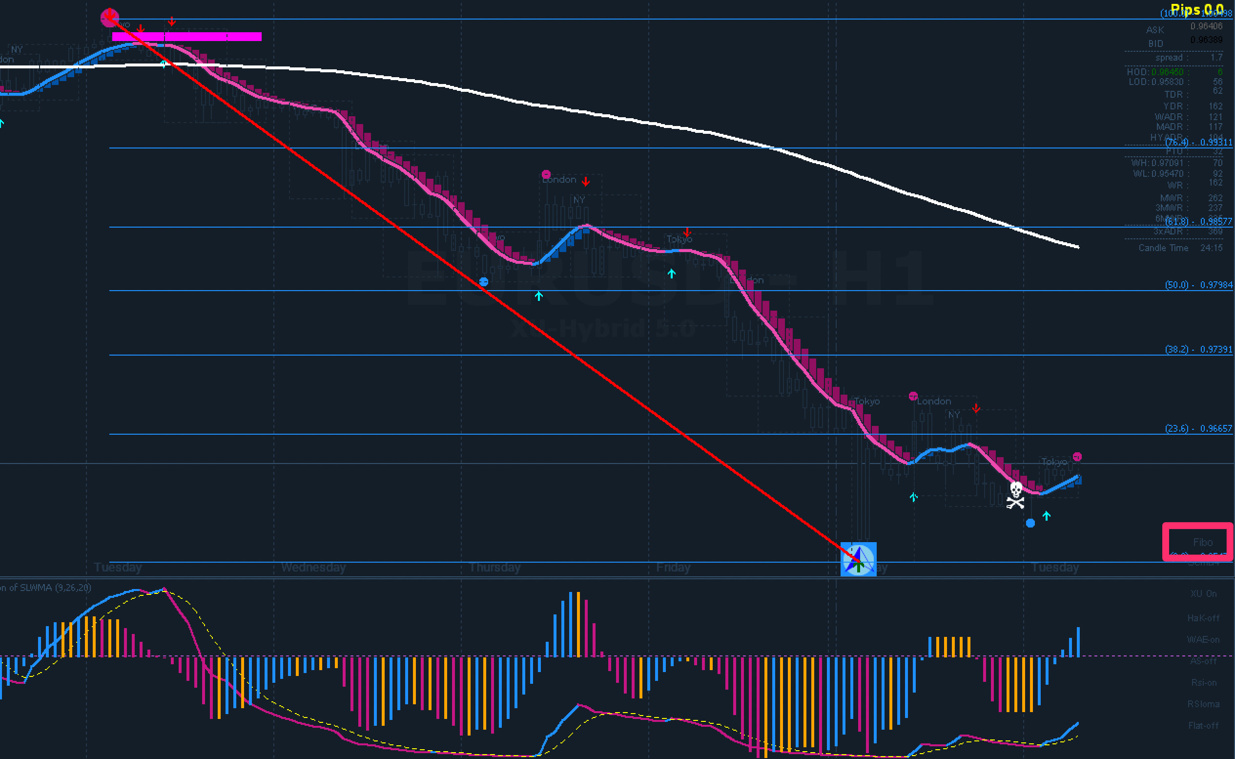
Task: Click the WL: 0.95470 weekly low row
Action: 1177,174
